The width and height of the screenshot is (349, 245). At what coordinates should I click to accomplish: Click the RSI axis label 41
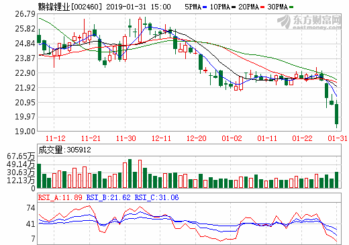coord(31,224)
